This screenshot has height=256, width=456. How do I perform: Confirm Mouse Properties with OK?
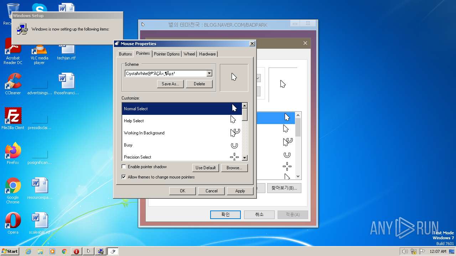(x=182, y=191)
